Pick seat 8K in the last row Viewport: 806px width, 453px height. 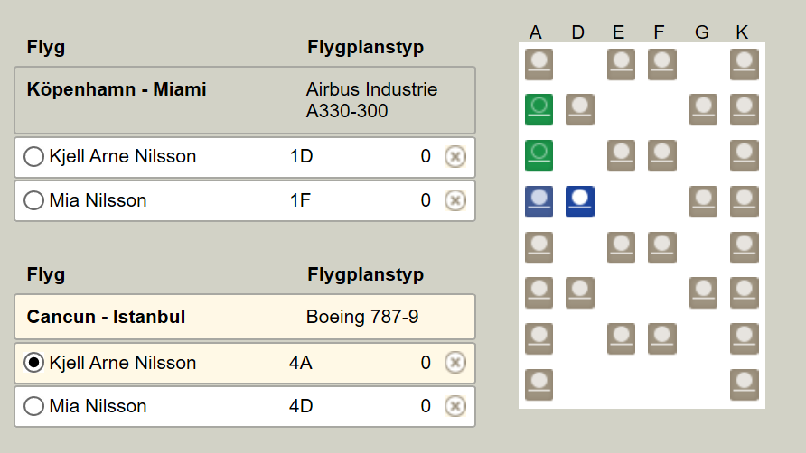coord(745,384)
